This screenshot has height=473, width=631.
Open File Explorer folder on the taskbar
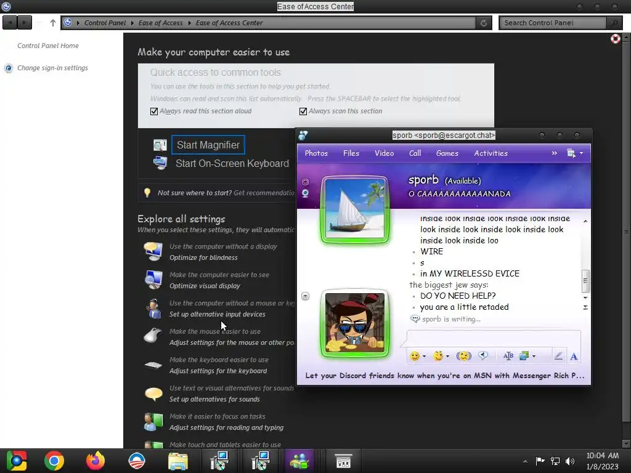tap(177, 461)
